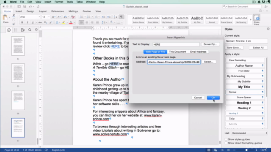Select Email Address tab in dialog
The height and width of the screenshot is (152, 271).
[x=198, y=52]
